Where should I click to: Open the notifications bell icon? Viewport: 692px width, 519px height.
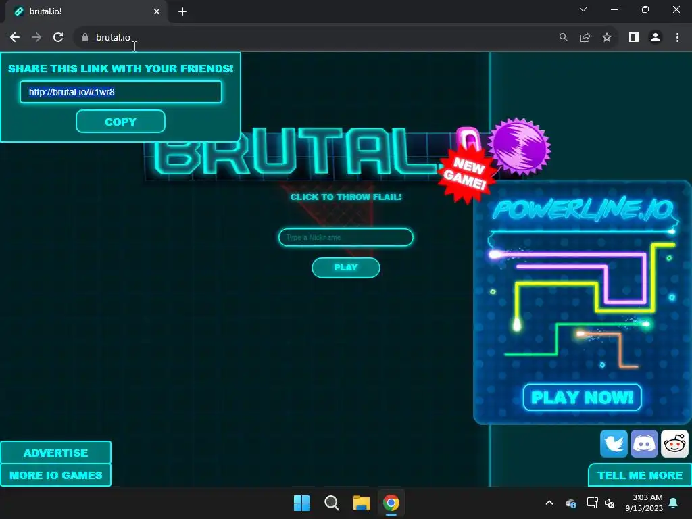click(674, 503)
